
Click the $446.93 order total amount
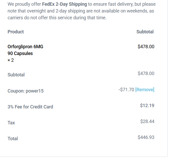(146, 137)
